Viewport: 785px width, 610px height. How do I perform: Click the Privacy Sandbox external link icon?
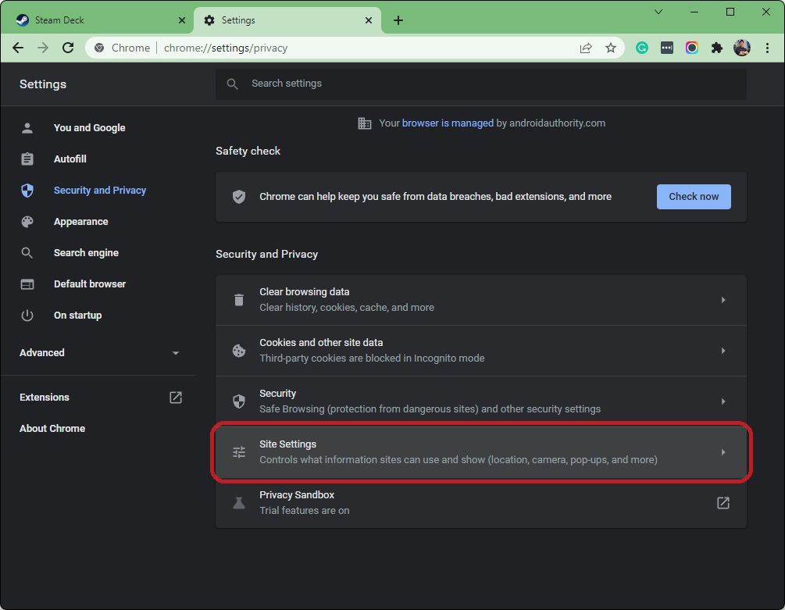tap(723, 503)
